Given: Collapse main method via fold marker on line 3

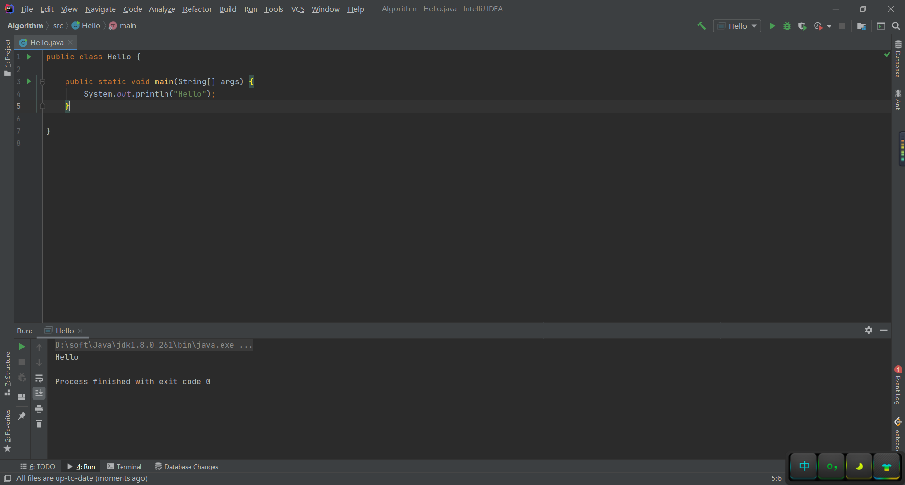Looking at the screenshot, I should tap(42, 82).
